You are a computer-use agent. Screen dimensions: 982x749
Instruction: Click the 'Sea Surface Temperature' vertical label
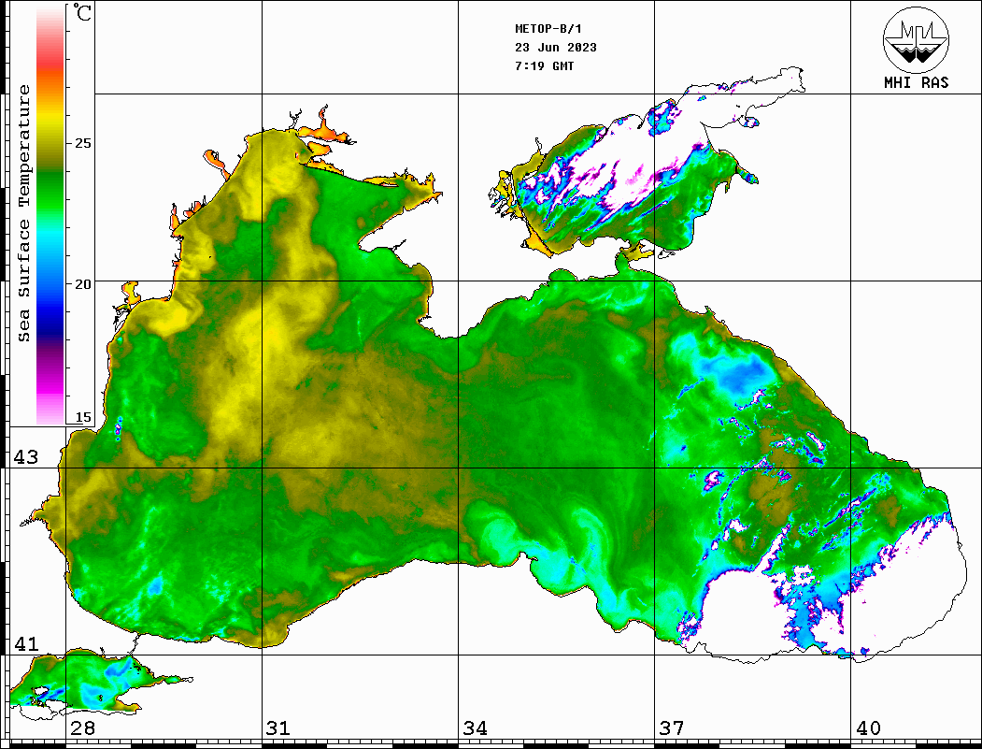click(x=23, y=213)
